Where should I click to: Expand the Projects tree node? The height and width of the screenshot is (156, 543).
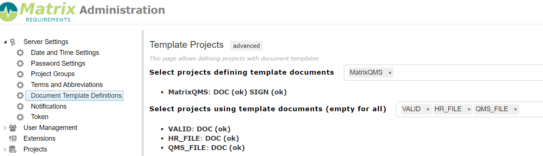(x=5, y=149)
